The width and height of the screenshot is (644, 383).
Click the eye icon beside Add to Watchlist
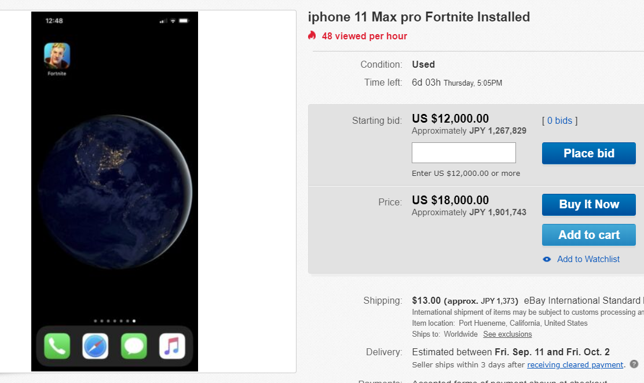click(547, 259)
